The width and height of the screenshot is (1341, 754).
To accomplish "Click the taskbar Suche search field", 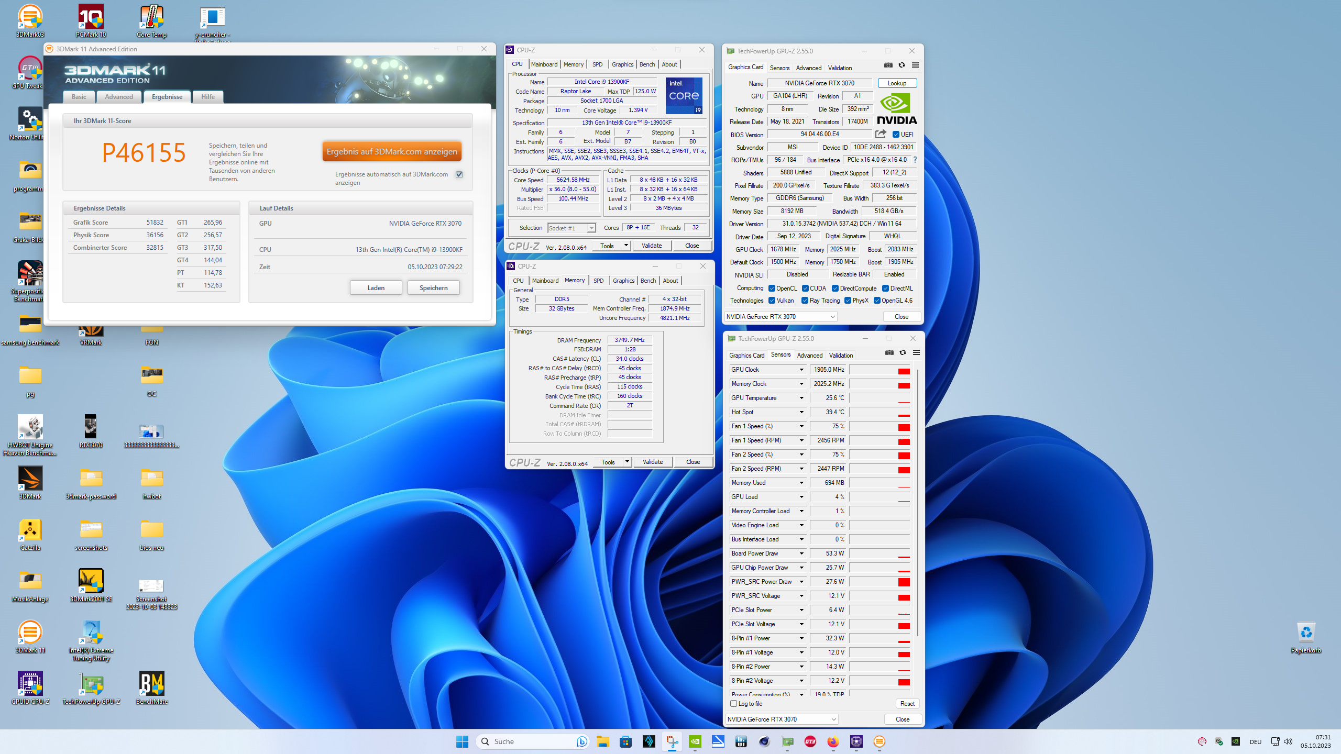I will (x=532, y=741).
